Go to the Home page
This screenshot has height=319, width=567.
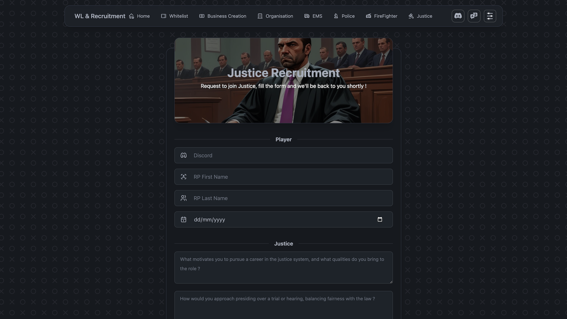point(139,16)
